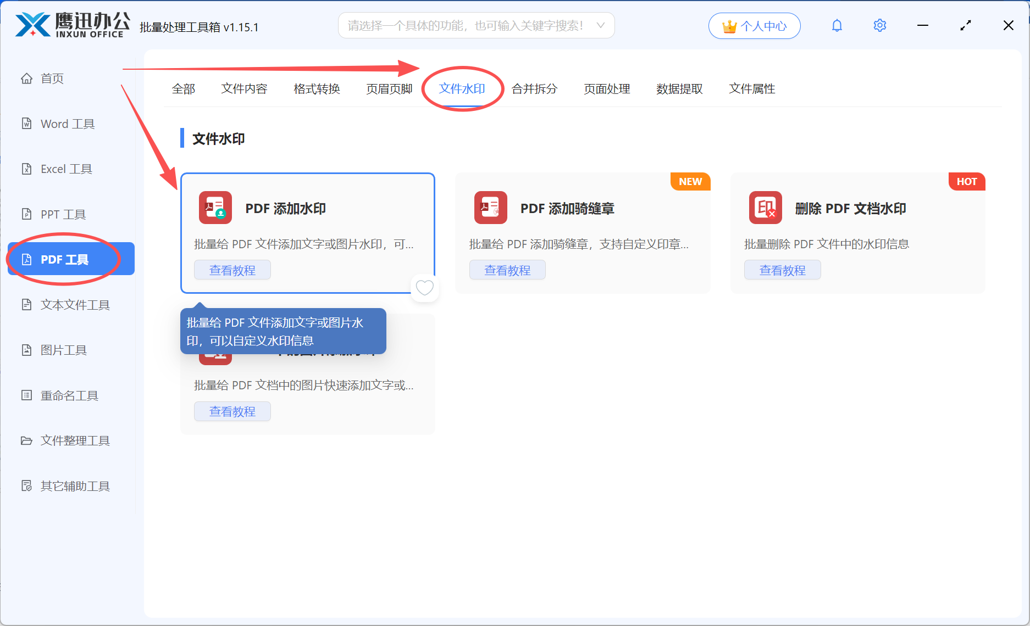Click the icon beside 其它辅助工具

pos(26,485)
